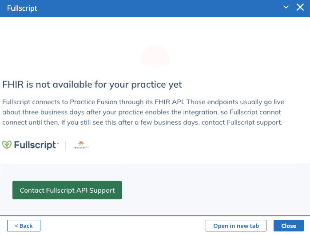Click the SMART logo icon

(81, 145)
